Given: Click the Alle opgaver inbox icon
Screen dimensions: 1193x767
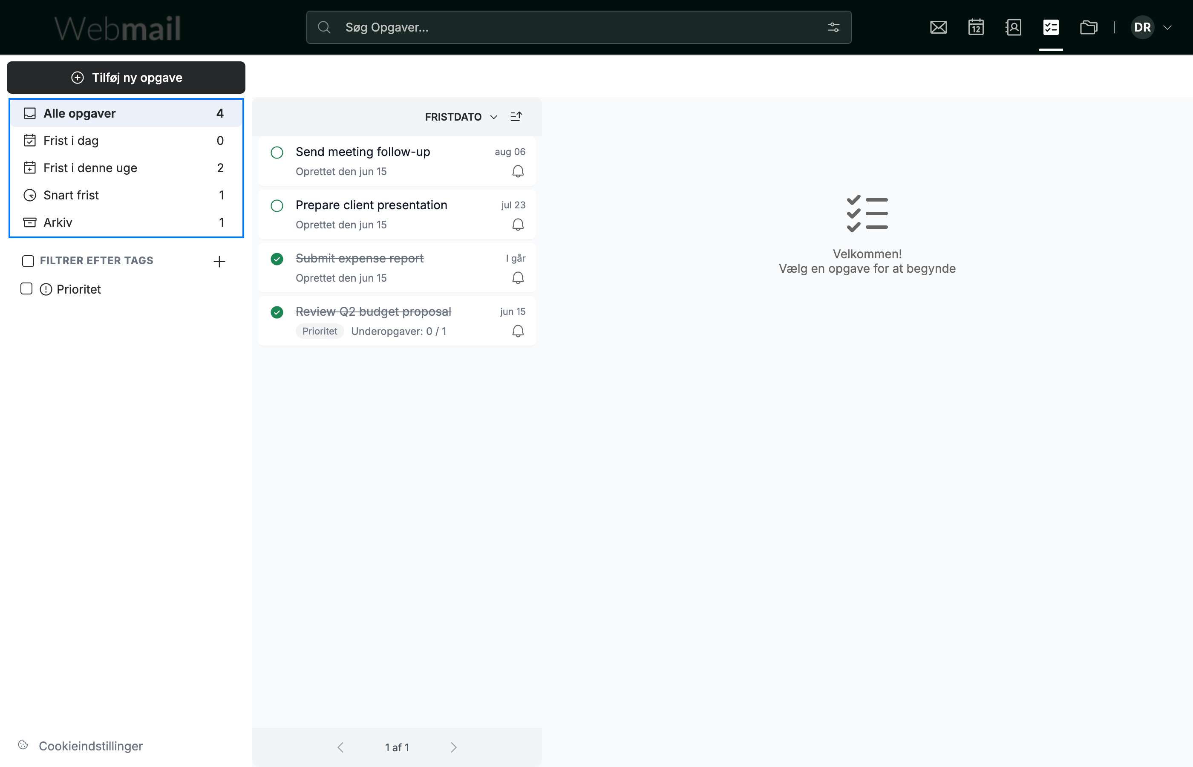Looking at the screenshot, I should pos(30,113).
